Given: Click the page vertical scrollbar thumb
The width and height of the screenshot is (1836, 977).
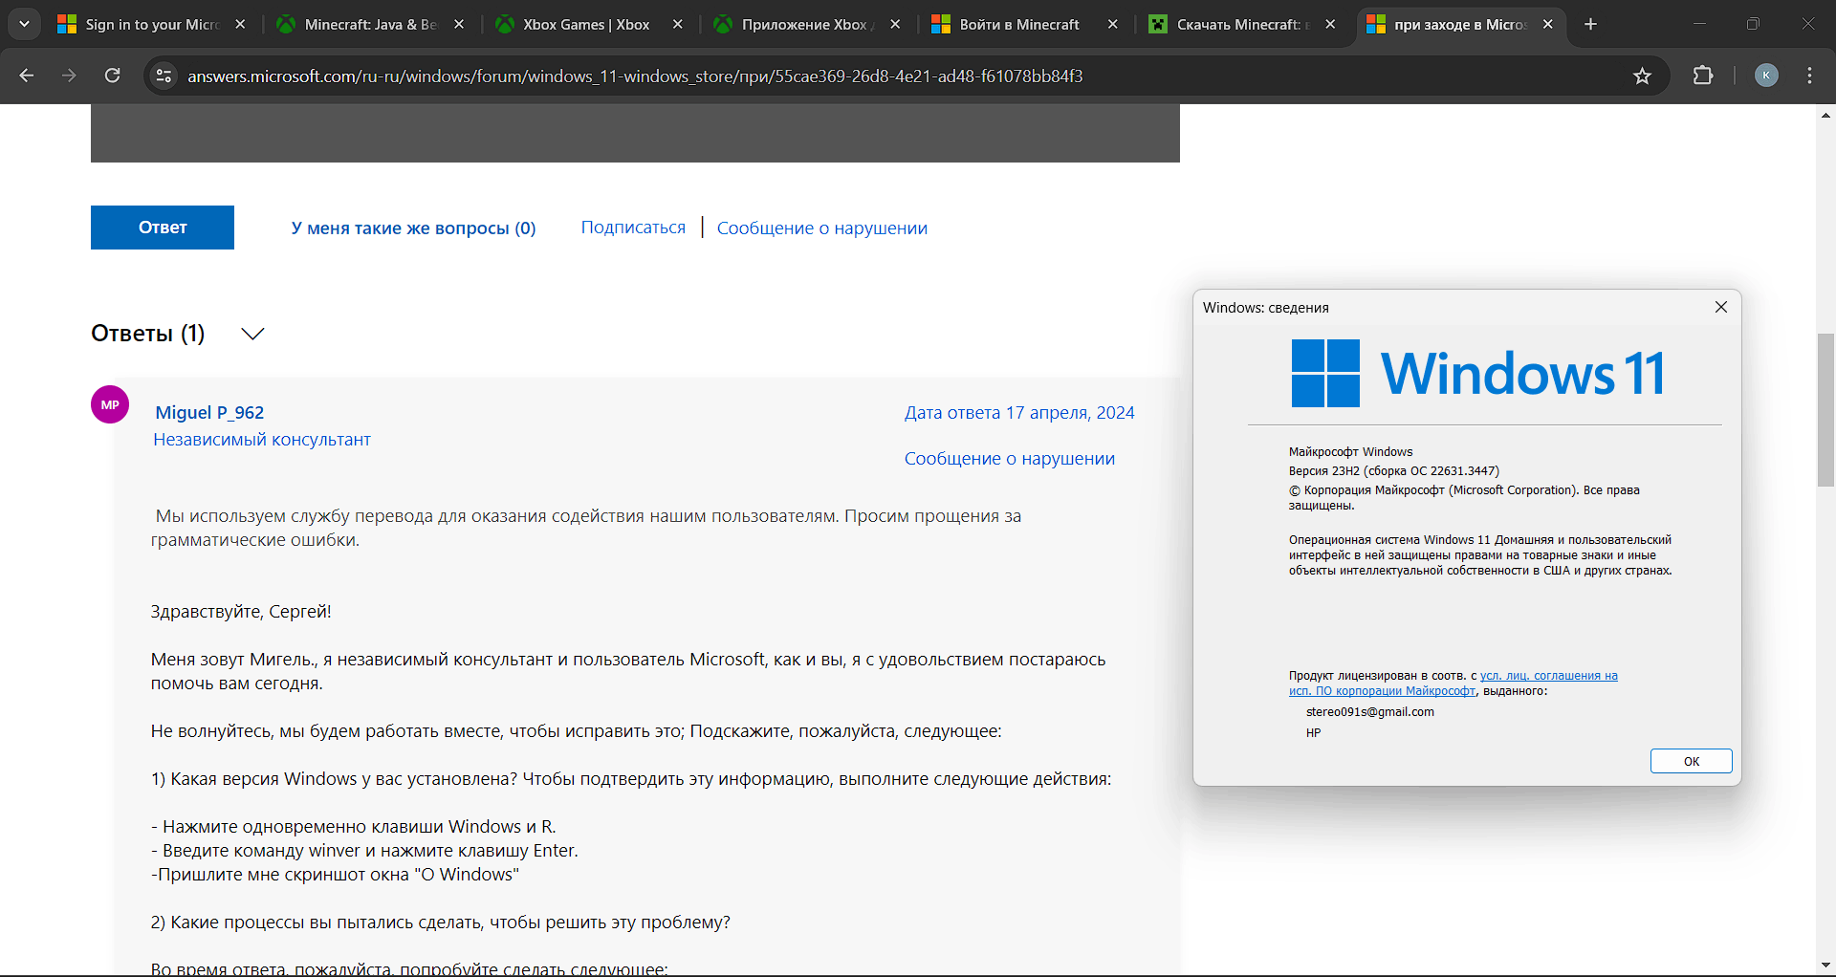Looking at the screenshot, I should (x=1825, y=409).
